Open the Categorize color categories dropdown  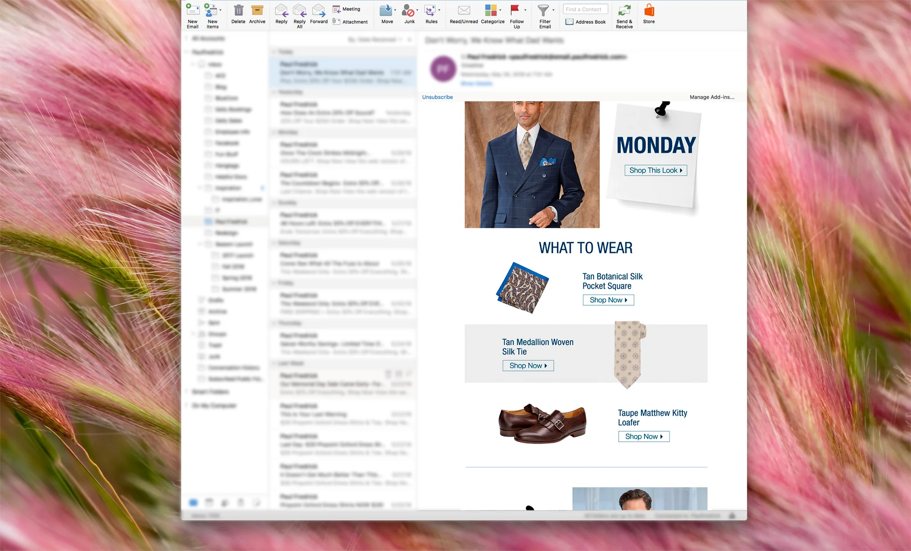coord(500,10)
